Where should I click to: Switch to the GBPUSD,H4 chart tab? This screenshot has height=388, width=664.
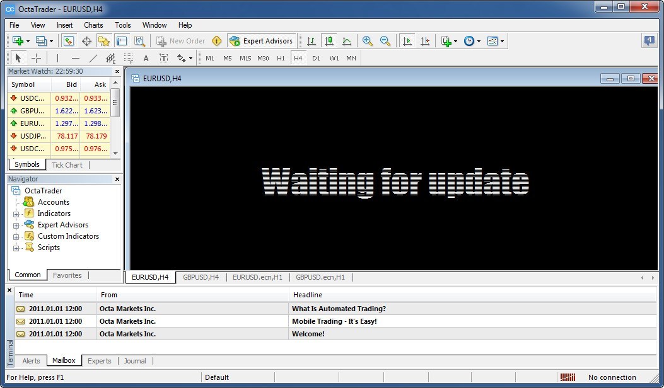[201, 277]
